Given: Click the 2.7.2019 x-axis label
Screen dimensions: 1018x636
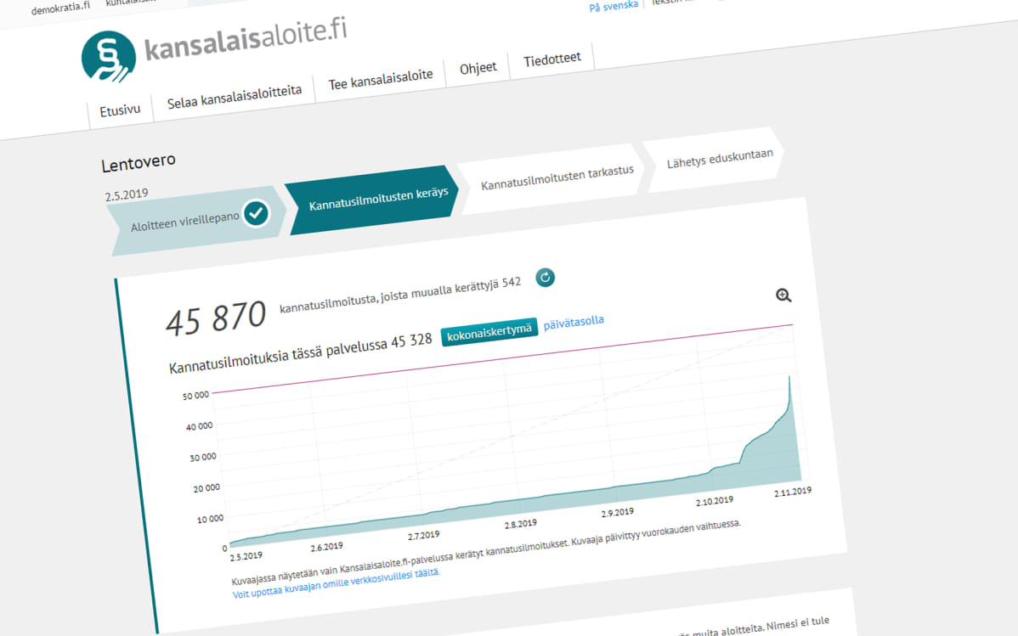Looking at the screenshot, I should [x=423, y=536].
